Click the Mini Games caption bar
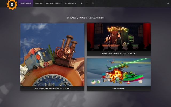 [119, 88]
